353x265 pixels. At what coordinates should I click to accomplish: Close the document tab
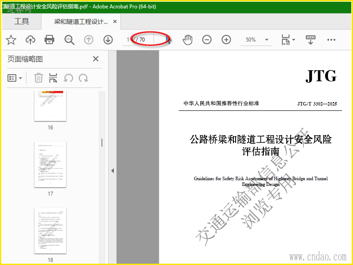pyautogui.click(x=115, y=21)
